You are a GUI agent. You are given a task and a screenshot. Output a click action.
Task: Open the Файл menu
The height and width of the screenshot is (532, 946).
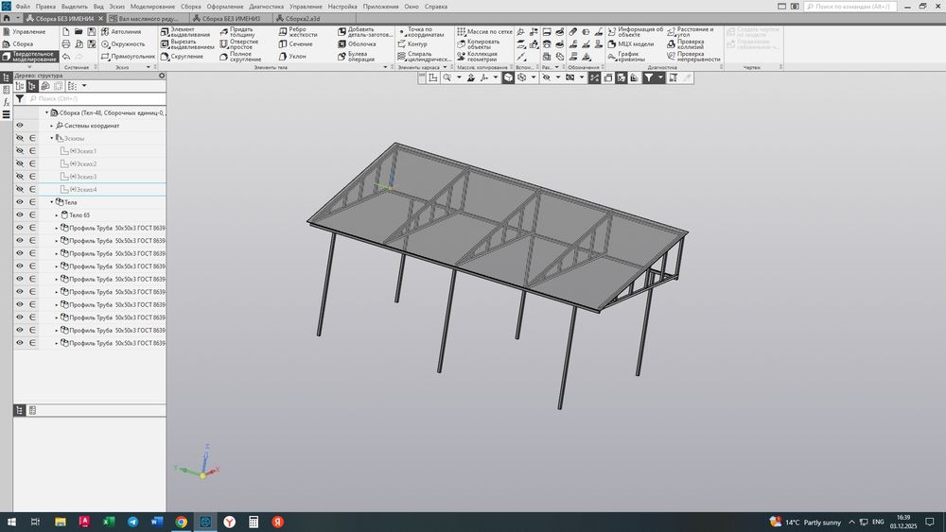pyautogui.click(x=23, y=7)
